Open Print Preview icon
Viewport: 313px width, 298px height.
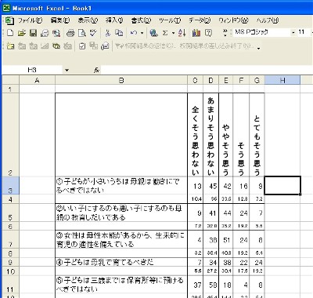[x=82, y=33]
